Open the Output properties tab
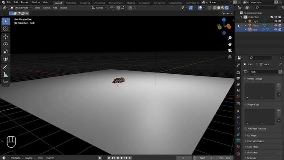The image size is (284, 160). tap(238, 79)
